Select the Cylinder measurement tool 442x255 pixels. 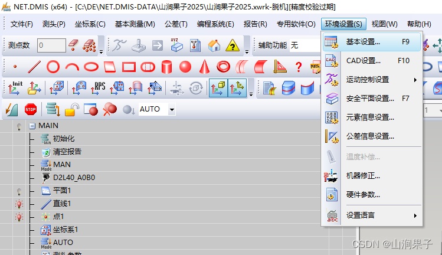click(166, 67)
